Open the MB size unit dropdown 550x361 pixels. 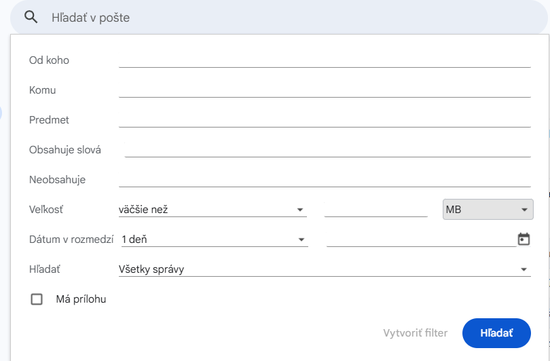488,210
